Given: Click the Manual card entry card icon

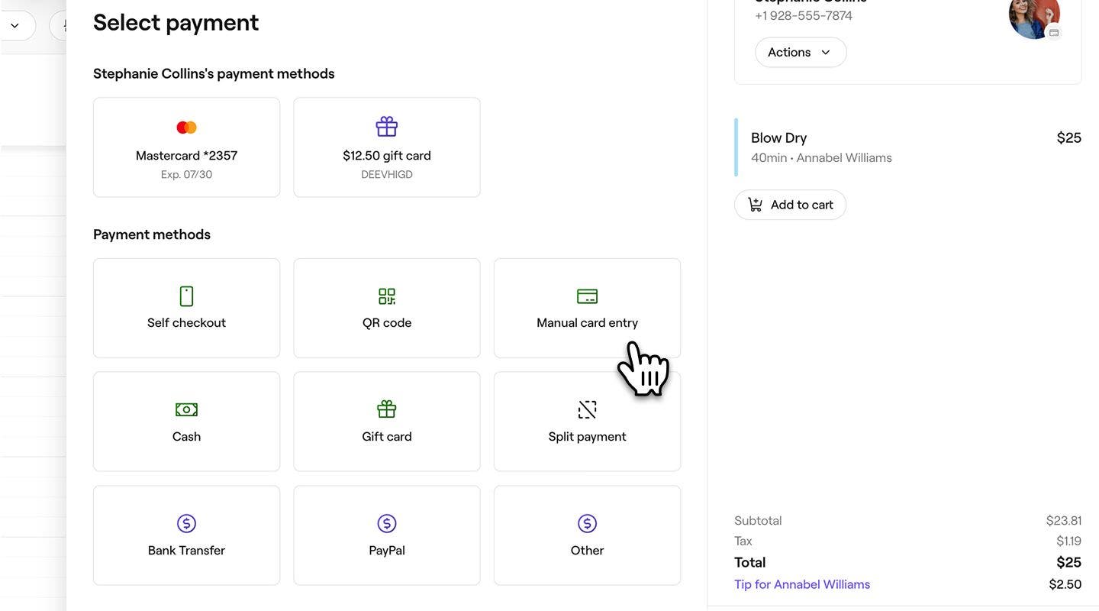Looking at the screenshot, I should [587, 296].
